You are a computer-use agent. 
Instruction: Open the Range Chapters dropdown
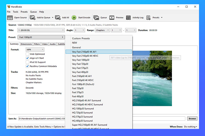(102, 30)
